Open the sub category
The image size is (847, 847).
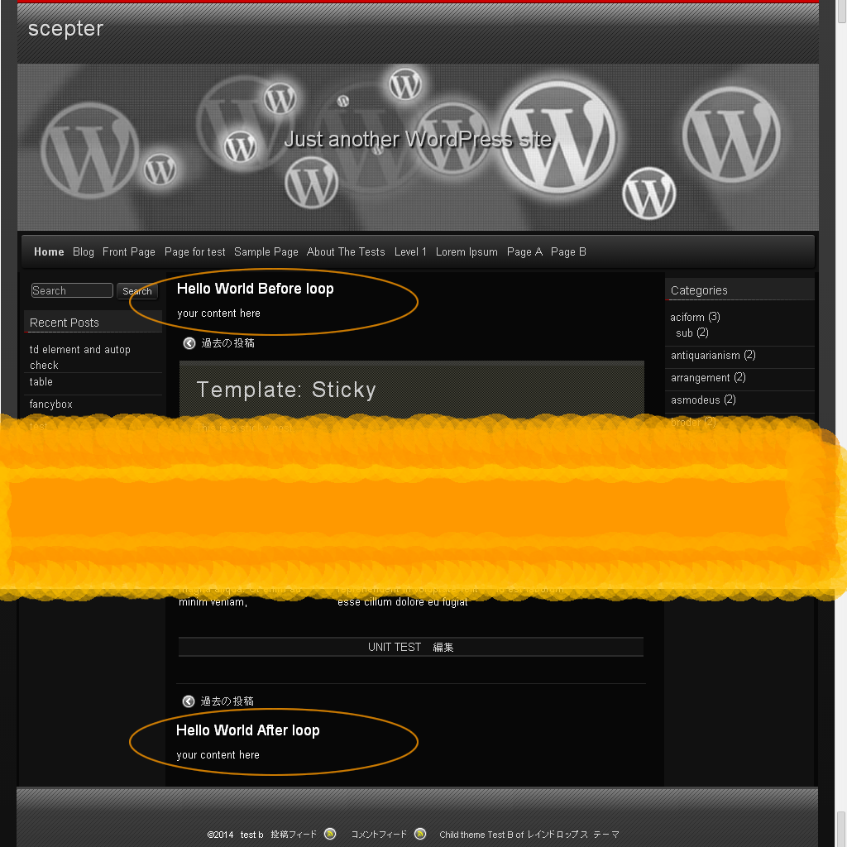click(684, 333)
